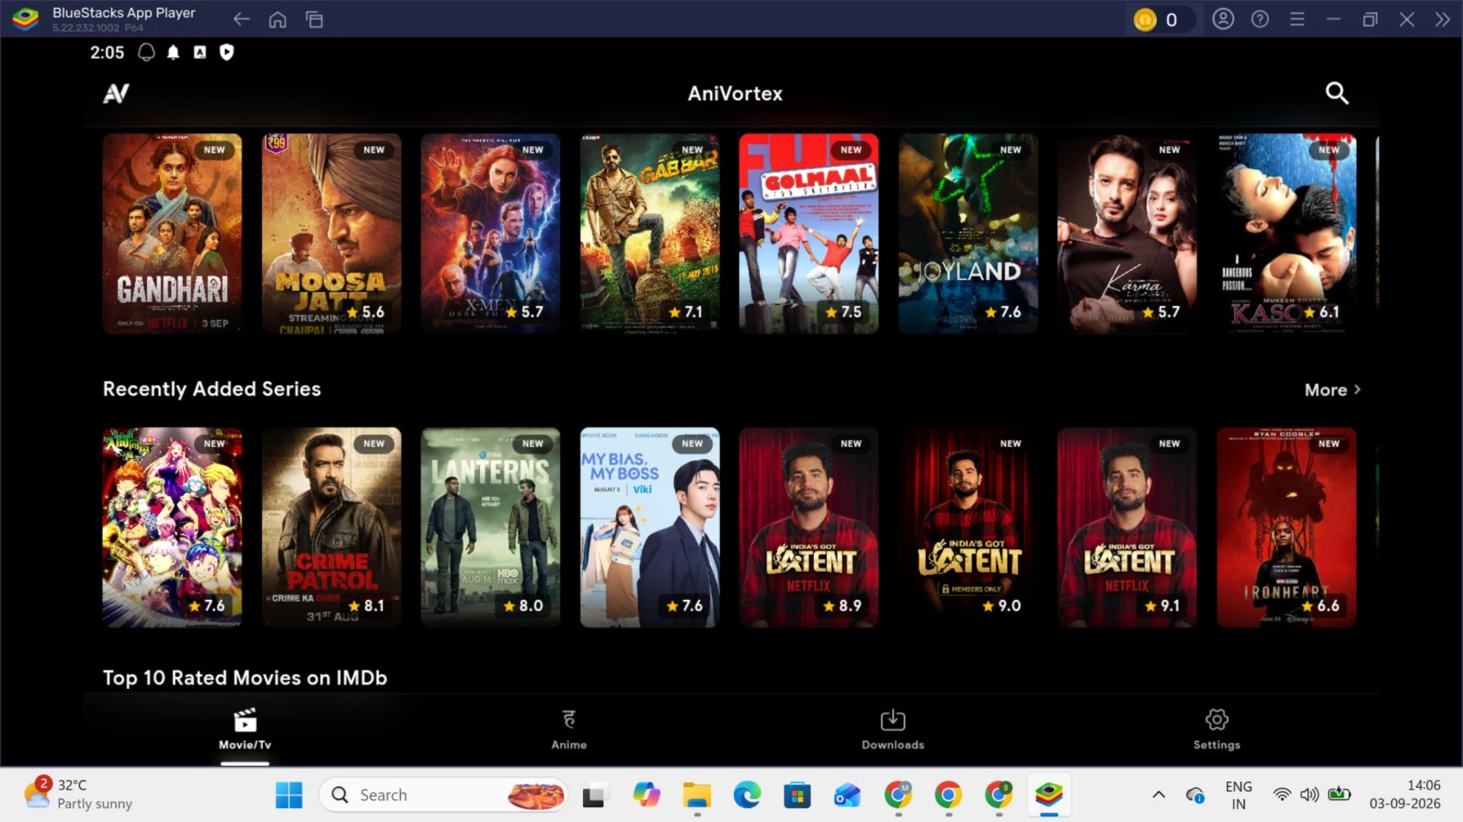Select the Ironheart series poster
The height and width of the screenshot is (822, 1463).
(1287, 527)
